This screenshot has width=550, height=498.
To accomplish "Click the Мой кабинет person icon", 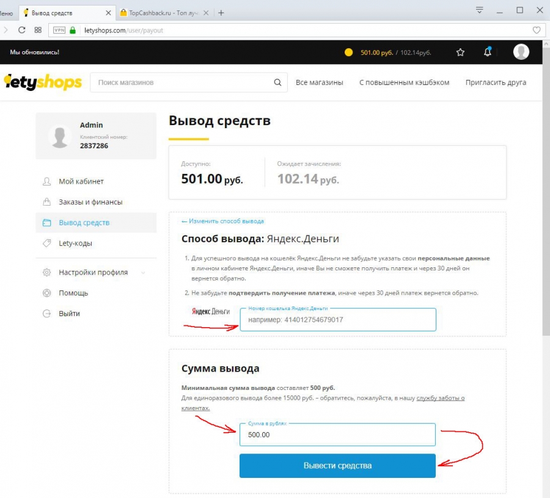I will 46,181.
